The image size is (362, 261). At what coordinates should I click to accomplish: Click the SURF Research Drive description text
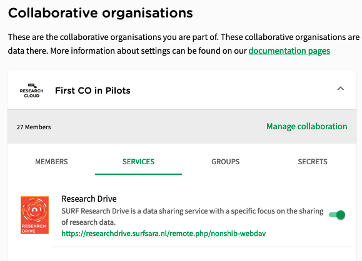click(x=193, y=217)
